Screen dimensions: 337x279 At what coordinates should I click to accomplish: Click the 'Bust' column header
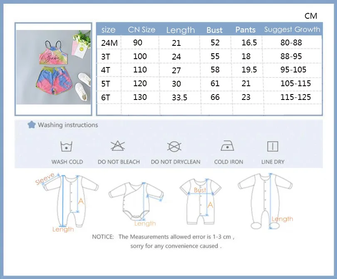coord(214,30)
